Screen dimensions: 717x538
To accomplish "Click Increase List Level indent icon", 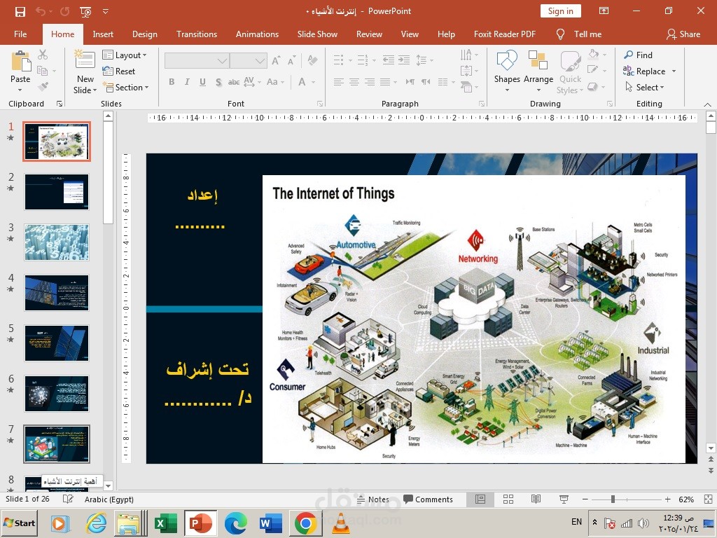I will tap(404, 60).
